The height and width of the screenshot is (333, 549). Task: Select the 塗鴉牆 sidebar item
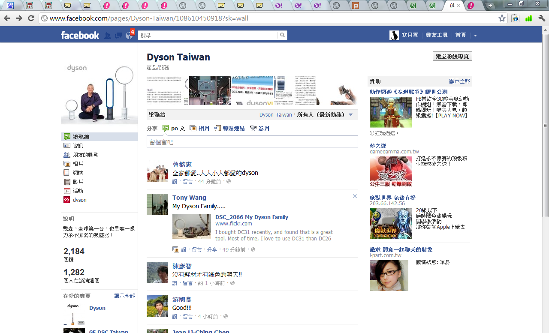pyautogui.click(x=99, y=137)
